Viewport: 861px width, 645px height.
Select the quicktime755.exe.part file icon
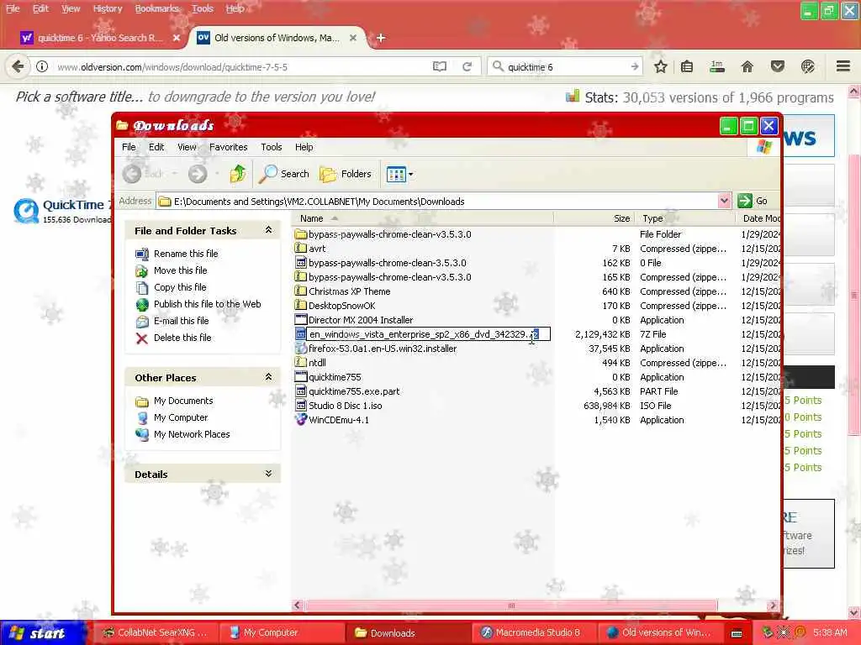coord(300,391)
